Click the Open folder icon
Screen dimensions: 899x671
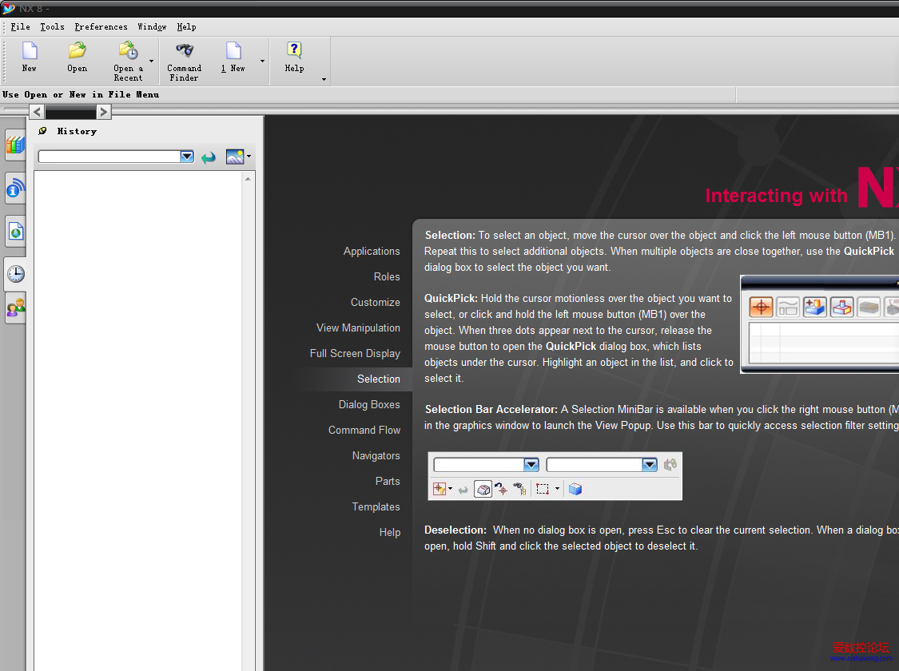coord(77,50)
